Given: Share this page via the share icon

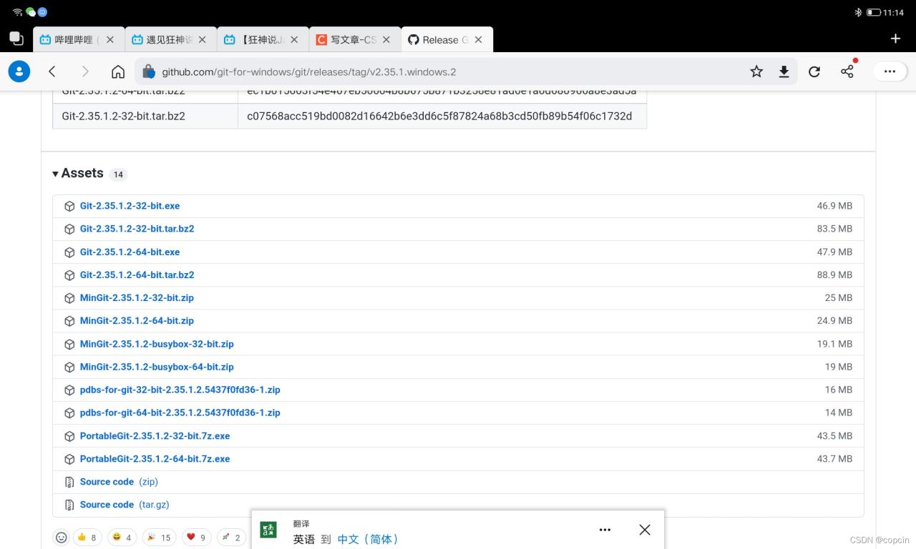Looking at the screenshot, I should 847,71.
